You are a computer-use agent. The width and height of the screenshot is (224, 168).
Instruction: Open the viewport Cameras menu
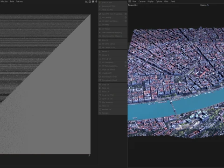point(142,1)
